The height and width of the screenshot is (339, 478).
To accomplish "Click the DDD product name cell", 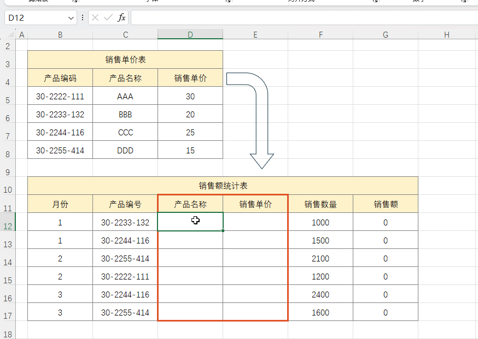I will [125, 150].
